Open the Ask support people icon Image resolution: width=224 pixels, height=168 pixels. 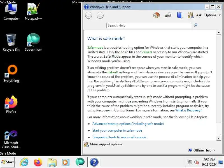(191, 15)
